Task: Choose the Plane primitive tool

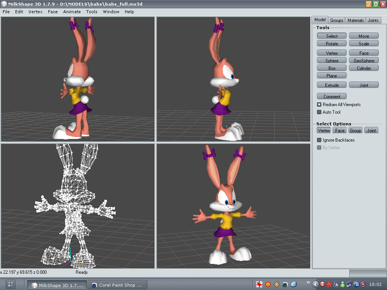Action: (x=332, y=76)
